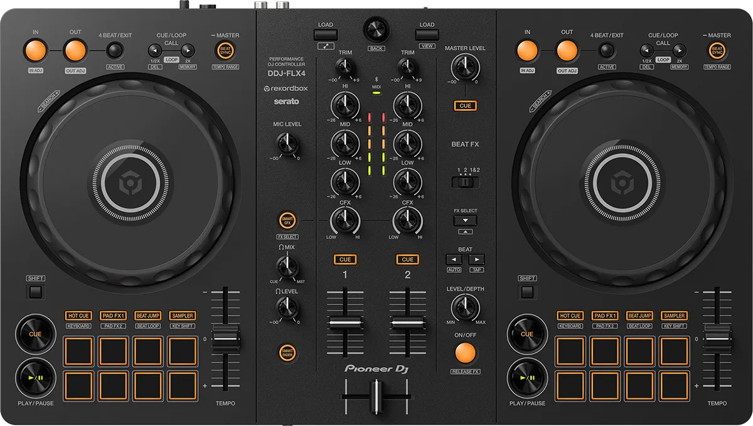The image size is (753, 426).
Task: Click left deck CUE/LOOP CALL forward arrow
Action: coord(188,51)
